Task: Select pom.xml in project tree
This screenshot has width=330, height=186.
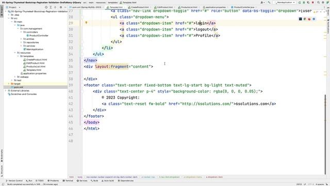Action: (17, 87)
